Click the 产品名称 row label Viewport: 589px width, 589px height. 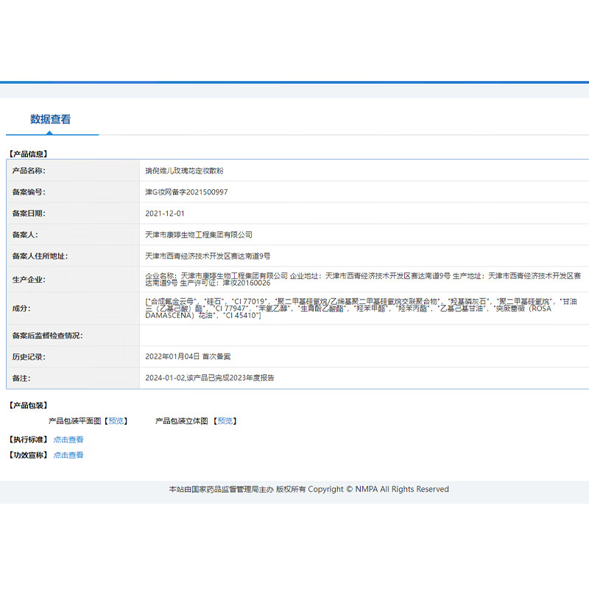tap(29, 171)
